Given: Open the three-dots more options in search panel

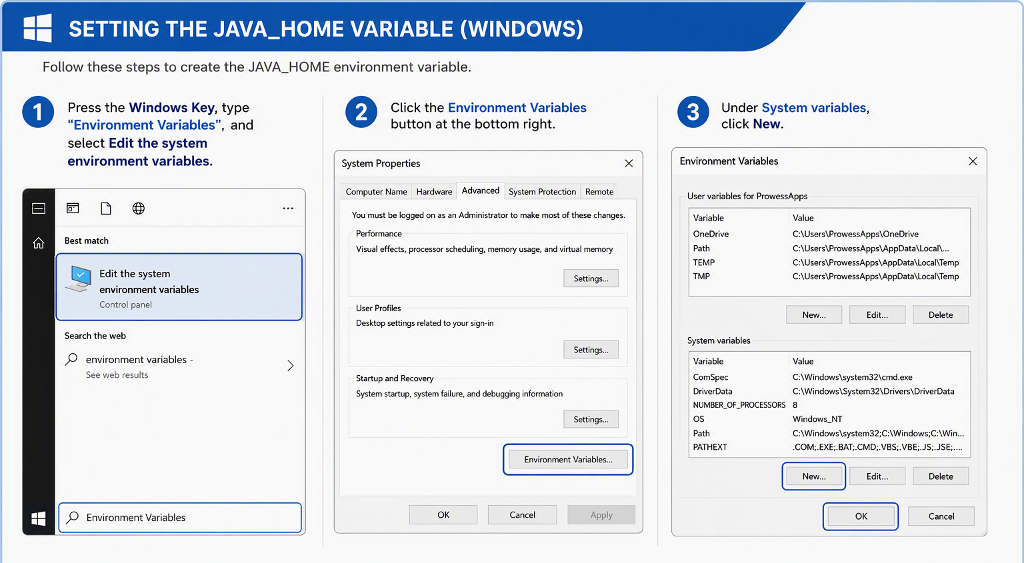Looking at the screenshot, I should (288, 209).
